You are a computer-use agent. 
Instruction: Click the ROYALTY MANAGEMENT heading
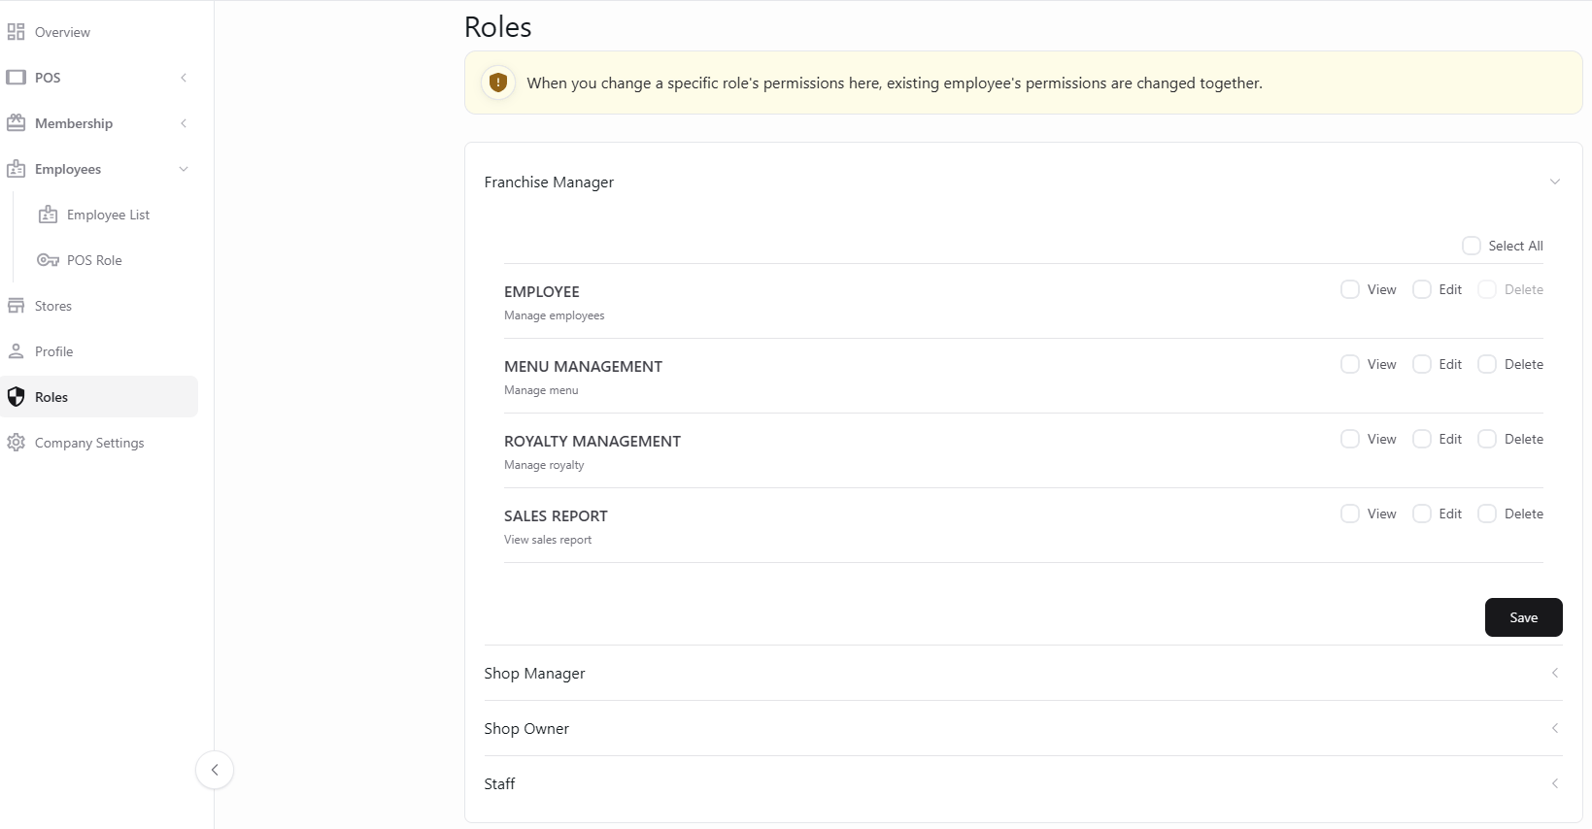pyautogui.click(x=593, y=441)
